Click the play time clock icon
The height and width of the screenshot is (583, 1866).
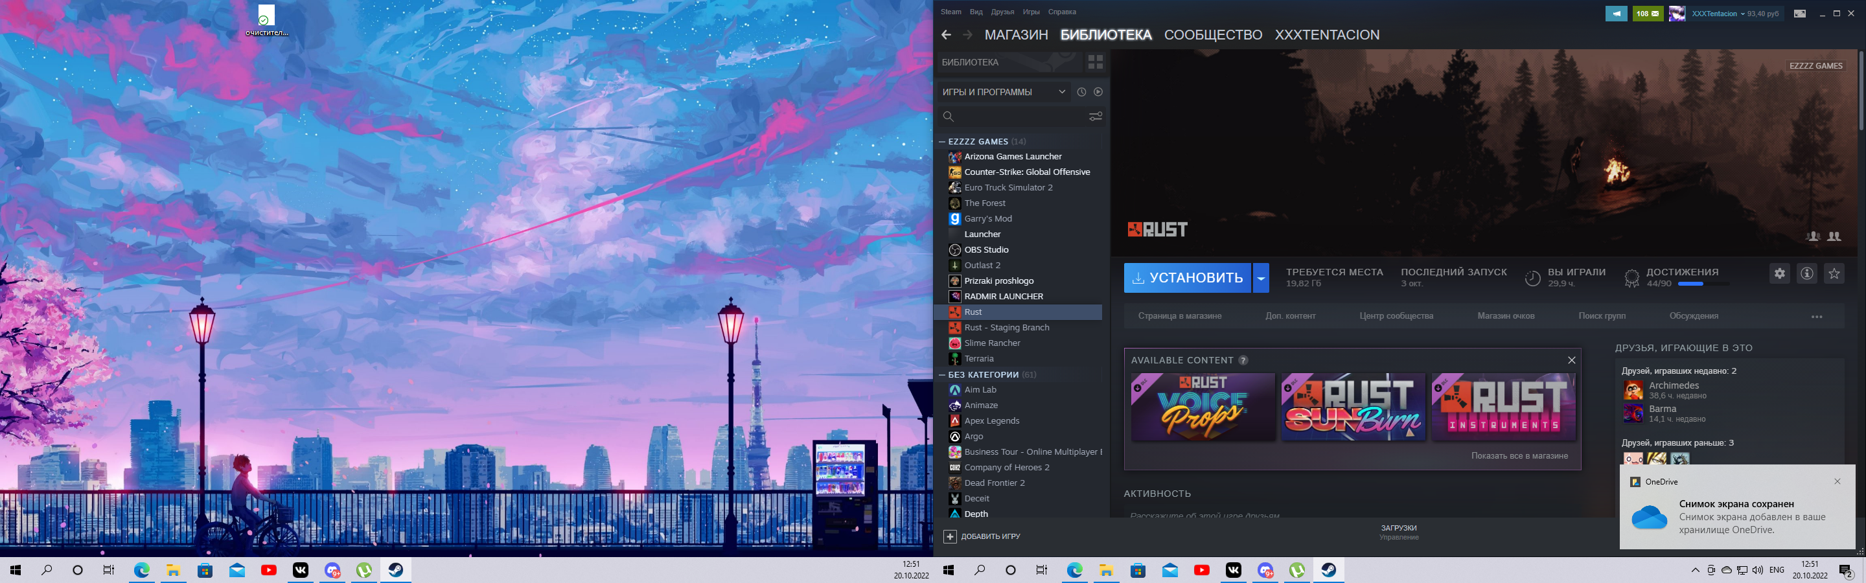[1532, 278]
